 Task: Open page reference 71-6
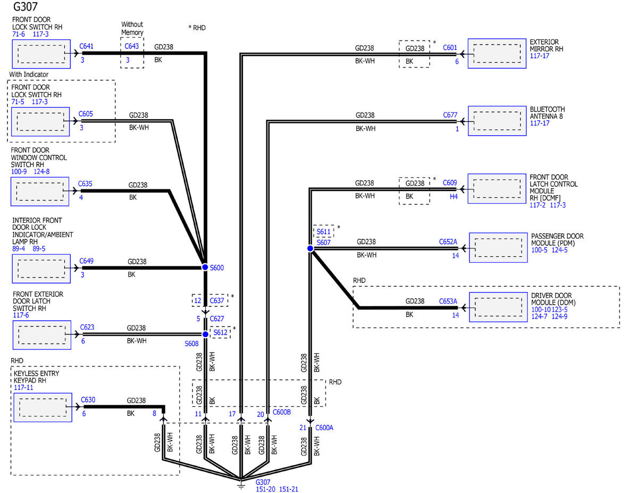[x=19, y=34]
